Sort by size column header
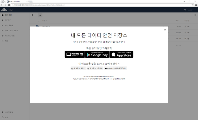The width and height of the screenshot is (198, 120). (177, 21)
